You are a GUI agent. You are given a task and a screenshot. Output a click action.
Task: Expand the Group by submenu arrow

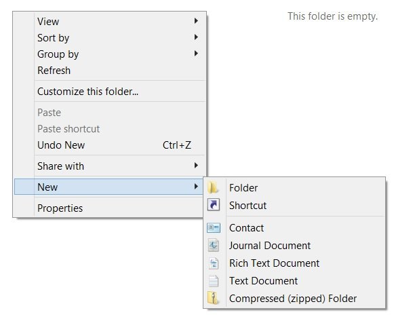196,54
